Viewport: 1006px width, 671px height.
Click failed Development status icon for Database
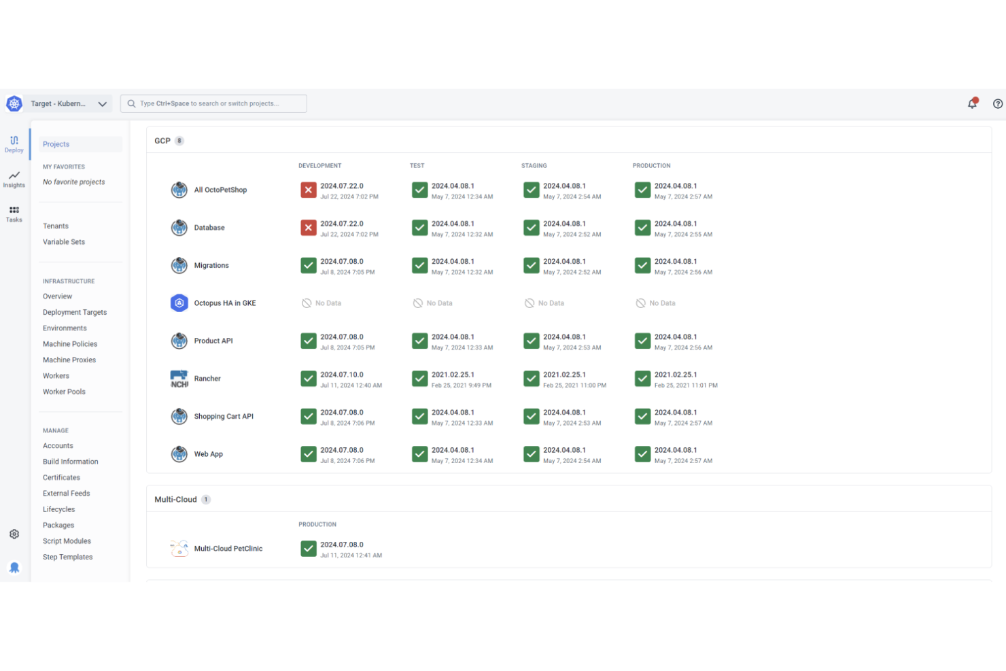click(x=309, y=228)
